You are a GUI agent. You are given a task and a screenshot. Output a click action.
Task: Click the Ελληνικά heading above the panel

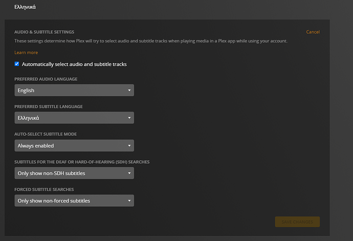click(x=25, y=8)
